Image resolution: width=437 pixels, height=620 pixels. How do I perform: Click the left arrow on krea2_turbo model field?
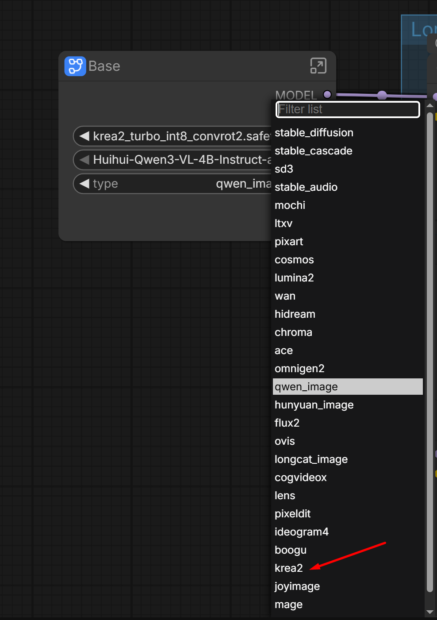tap(84, 136)
